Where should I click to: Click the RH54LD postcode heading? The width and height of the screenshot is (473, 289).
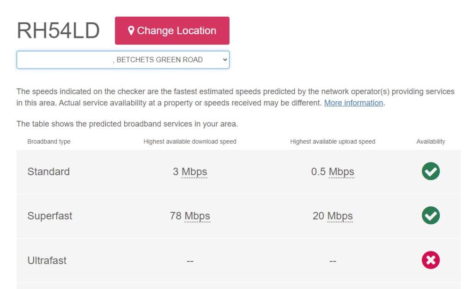58,31
